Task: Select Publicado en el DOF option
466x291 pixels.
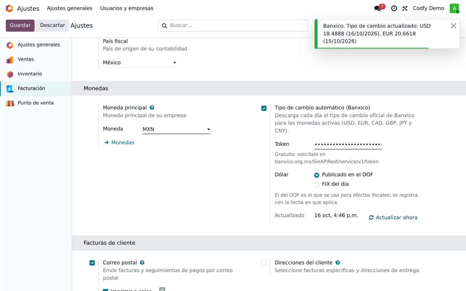Action: pyautogui.click(x=317, y=175)
